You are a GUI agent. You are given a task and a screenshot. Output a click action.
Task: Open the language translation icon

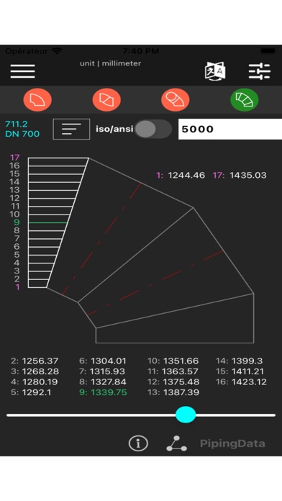tap(215, 71)
